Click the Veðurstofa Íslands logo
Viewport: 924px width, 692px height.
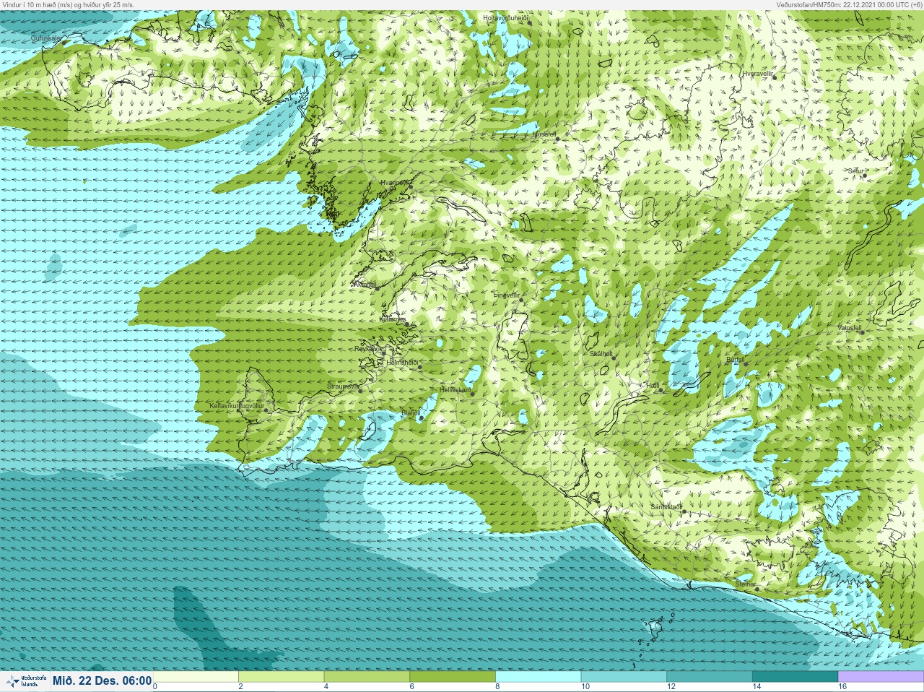point(25,681)
